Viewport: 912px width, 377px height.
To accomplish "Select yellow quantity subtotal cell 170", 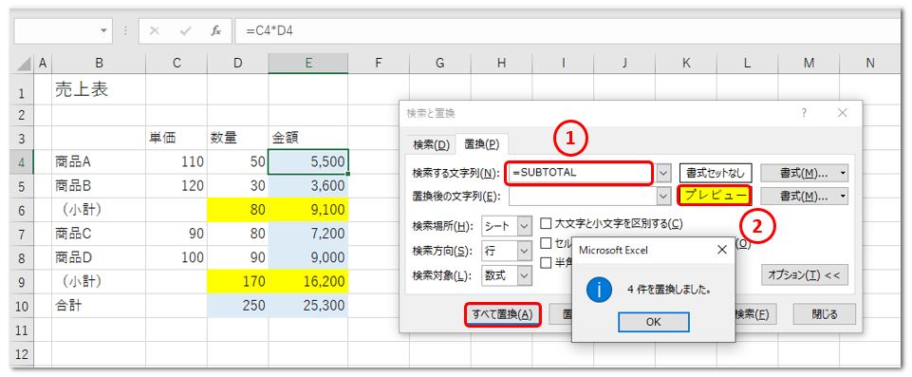I will tap(238, 282).
